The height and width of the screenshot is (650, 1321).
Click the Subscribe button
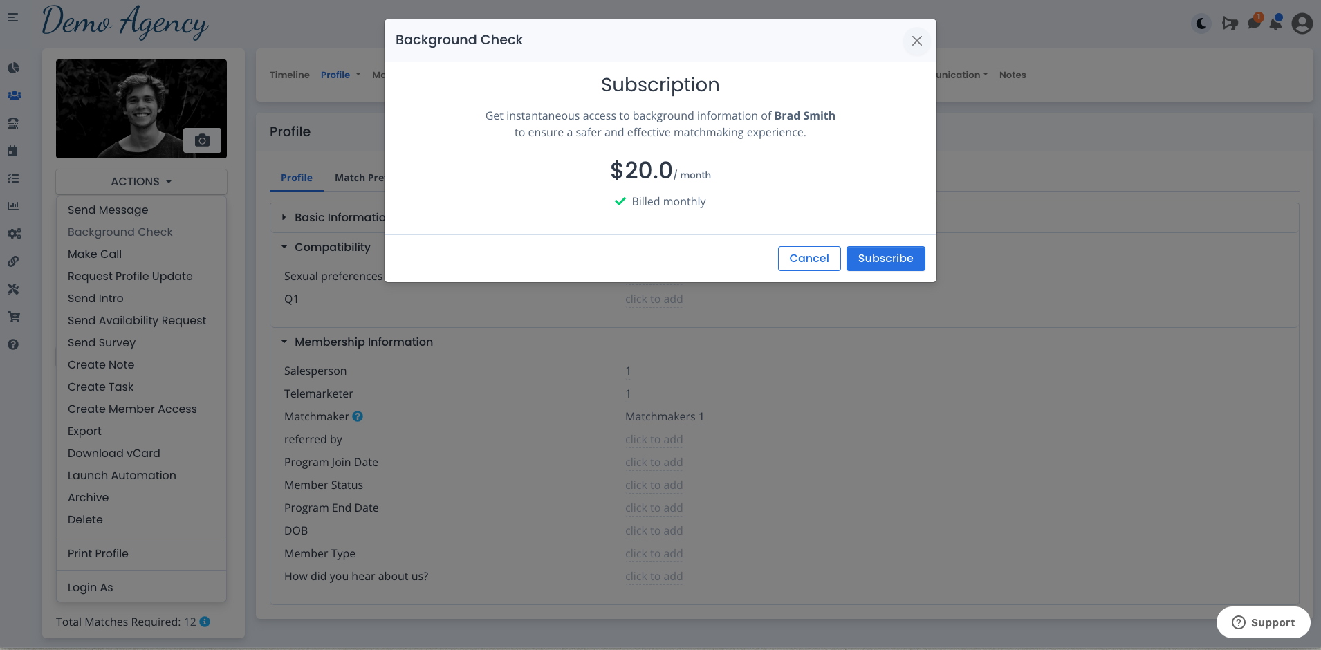point(885,259)
